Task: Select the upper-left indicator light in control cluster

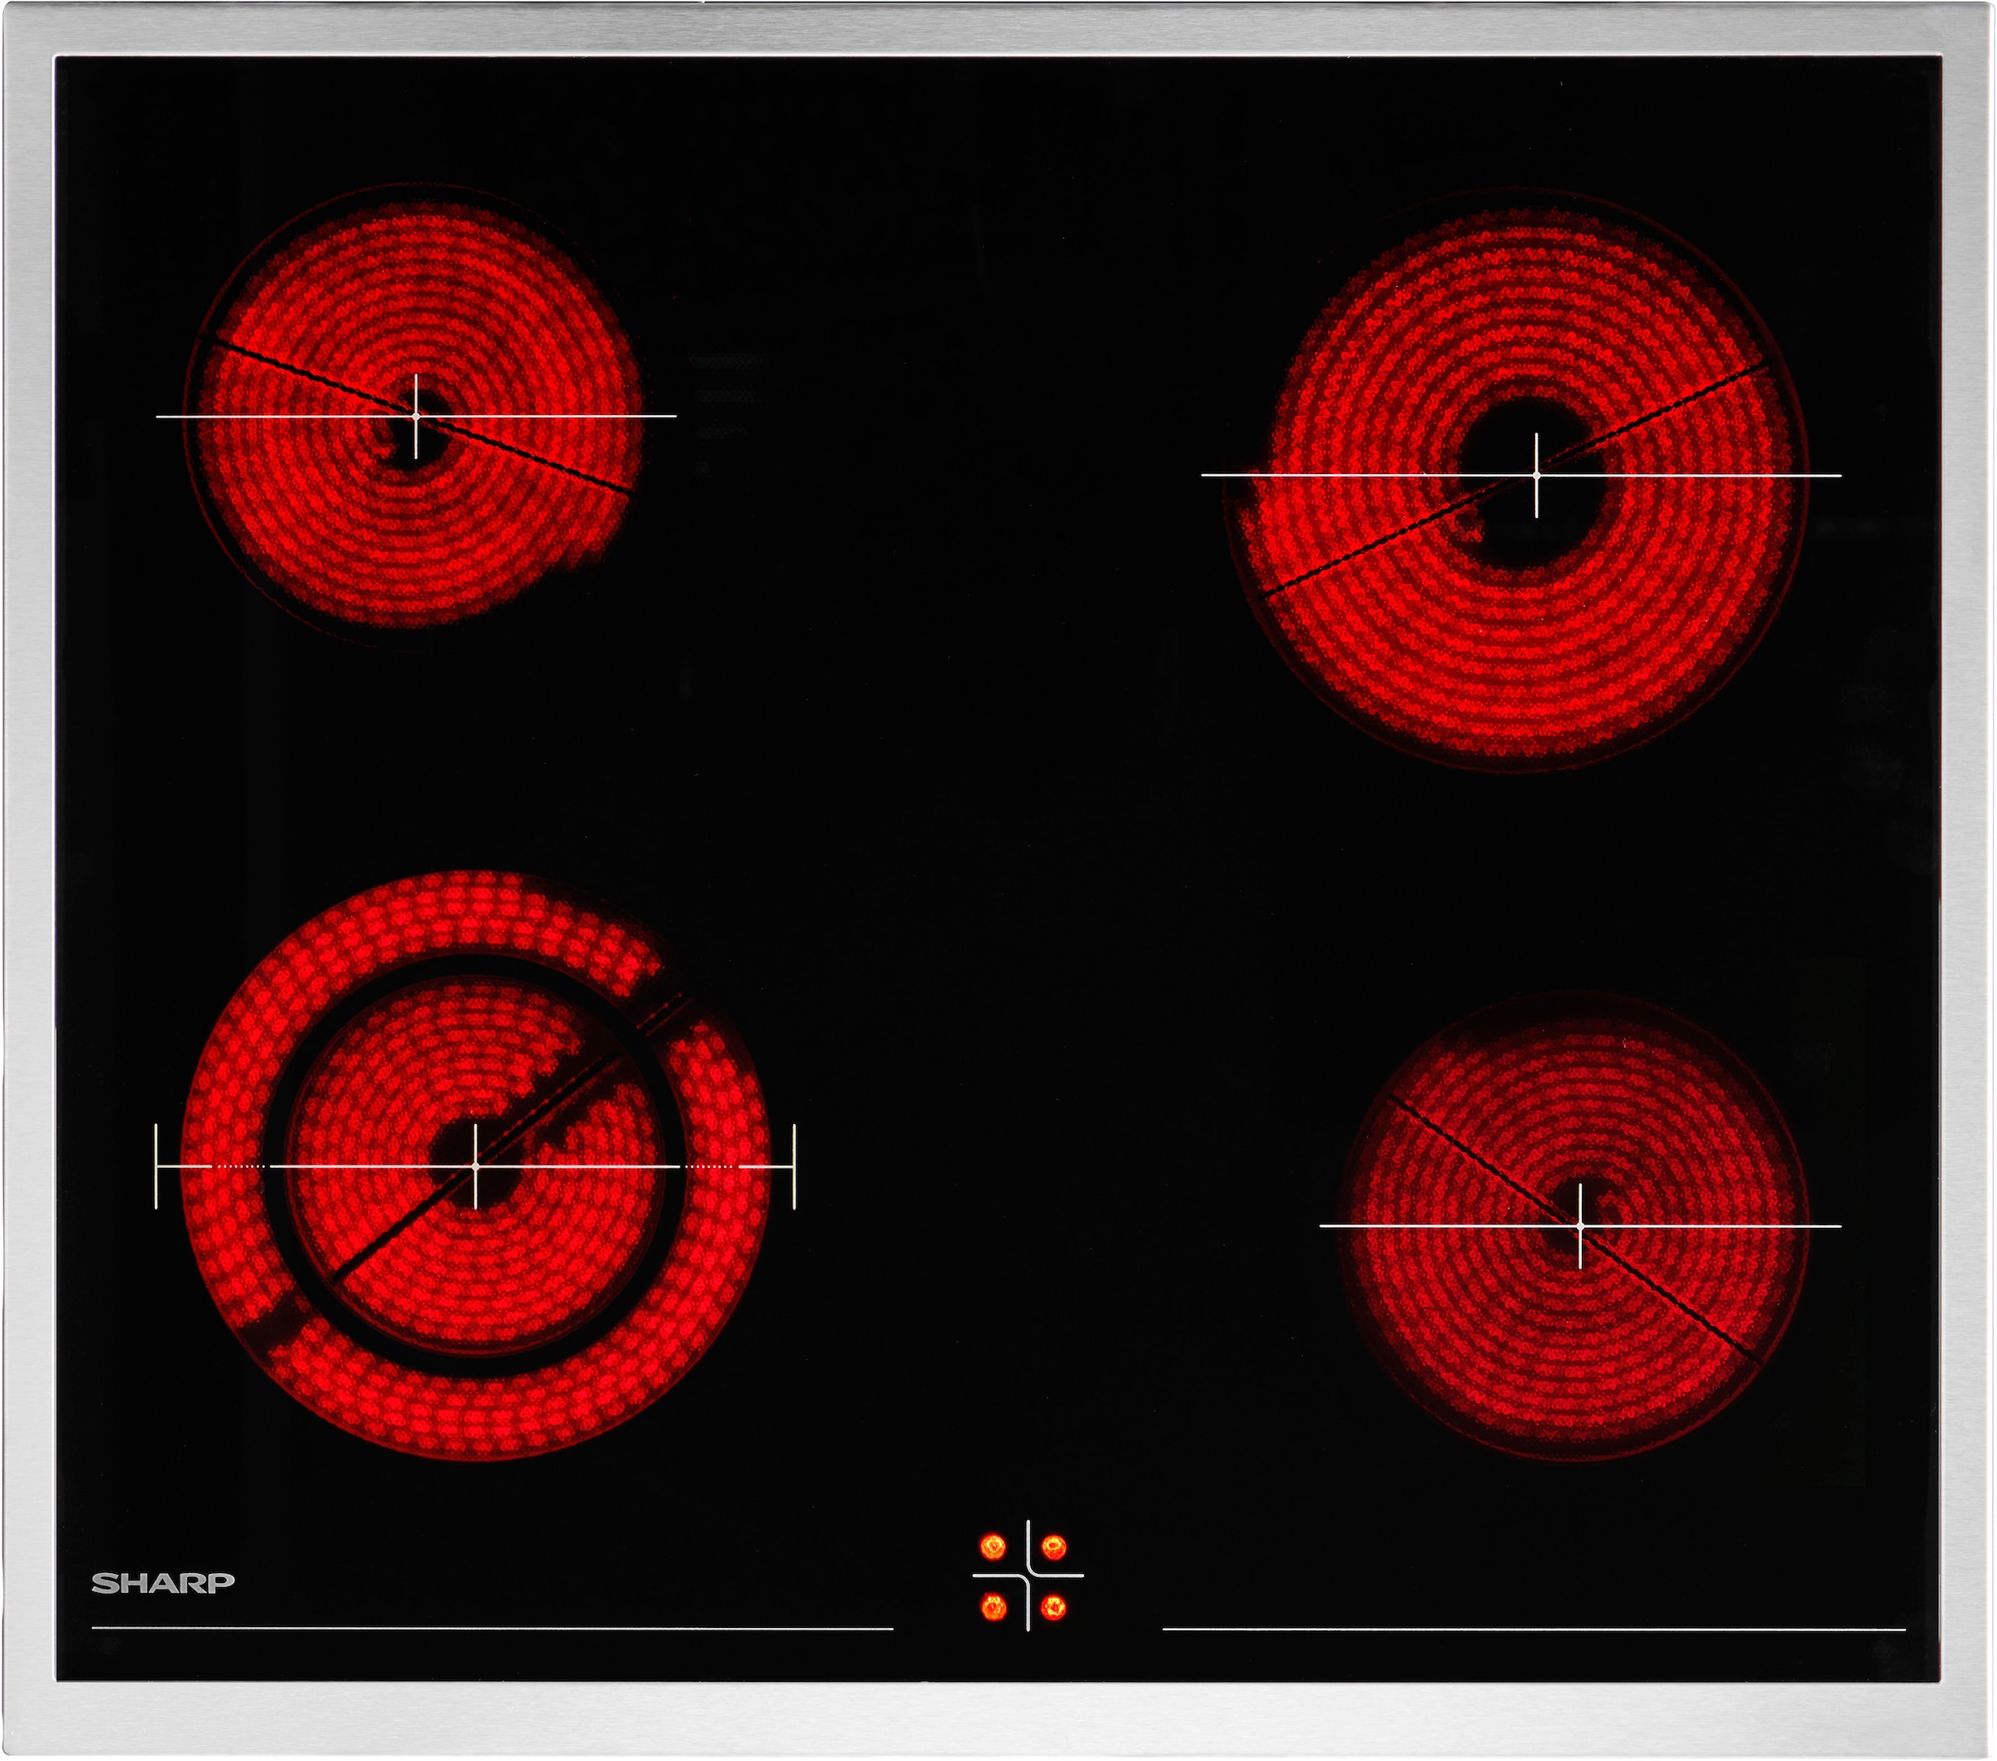Action: [x=993, y=1547]
